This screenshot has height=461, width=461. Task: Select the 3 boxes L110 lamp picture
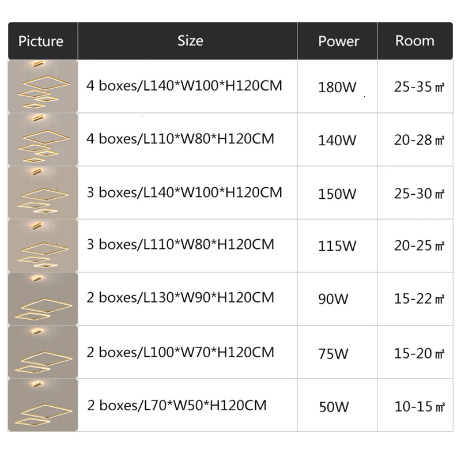42,245
